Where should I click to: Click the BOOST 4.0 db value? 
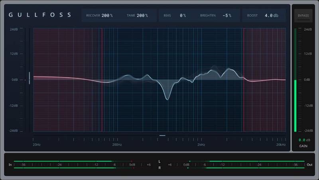(x=272, y=16)
